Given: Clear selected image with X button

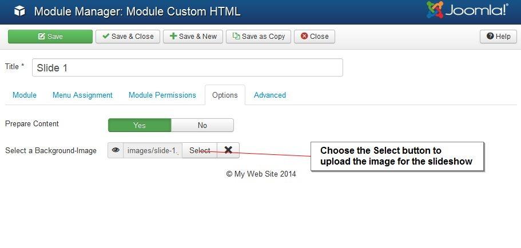Looking at the screenshot, I should click(228, 150).
